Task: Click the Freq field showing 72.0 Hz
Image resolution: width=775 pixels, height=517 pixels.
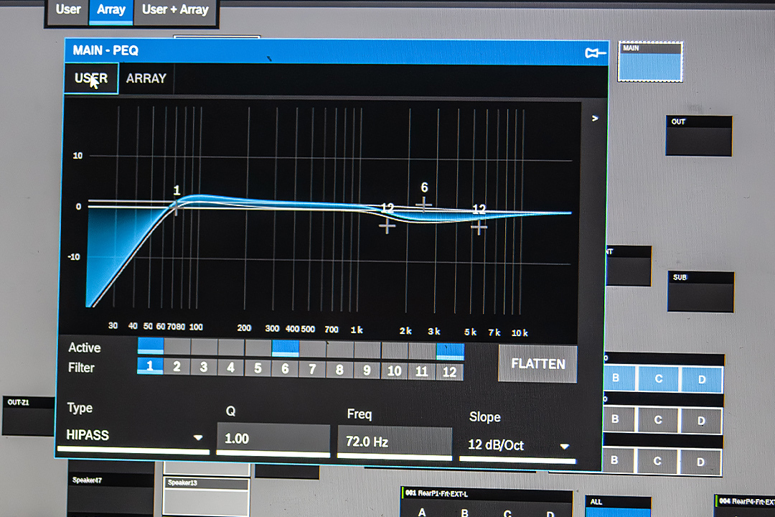Action: 394,442
